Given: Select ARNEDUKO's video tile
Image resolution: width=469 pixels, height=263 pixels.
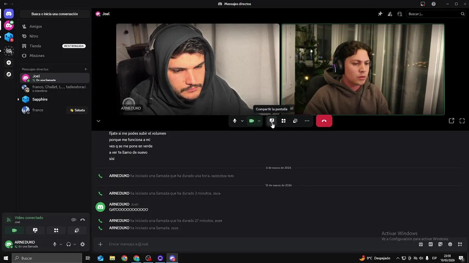Looking at the screenshot, I should point(198,69).
